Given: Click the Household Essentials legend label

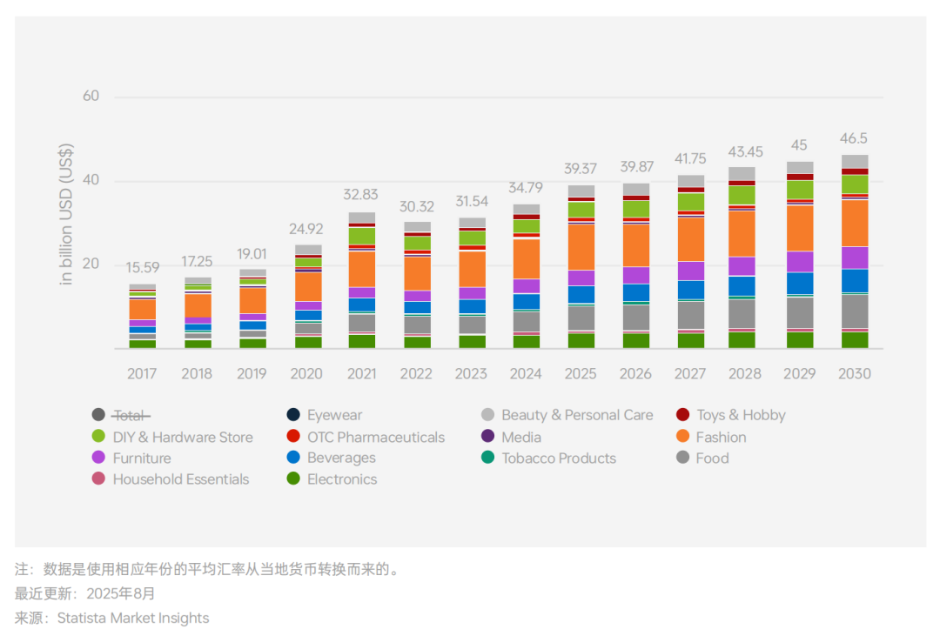Looking at the screenshot, I should [180, 479].
